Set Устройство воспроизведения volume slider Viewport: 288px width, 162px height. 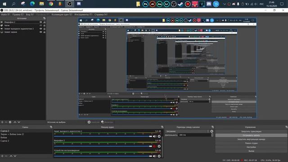pyautogui.click(x=103, y=156)
